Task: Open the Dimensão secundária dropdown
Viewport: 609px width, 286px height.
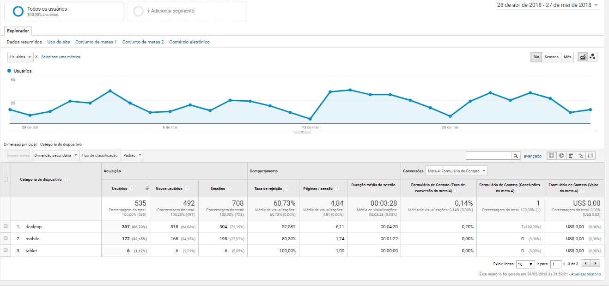Action: tap(55, 156)
